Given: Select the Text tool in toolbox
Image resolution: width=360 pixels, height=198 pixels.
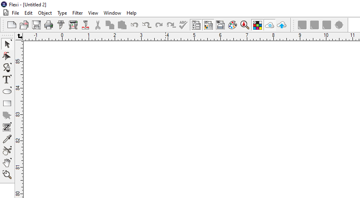Looking at the screenshot, I should click(x=7, y=79).
